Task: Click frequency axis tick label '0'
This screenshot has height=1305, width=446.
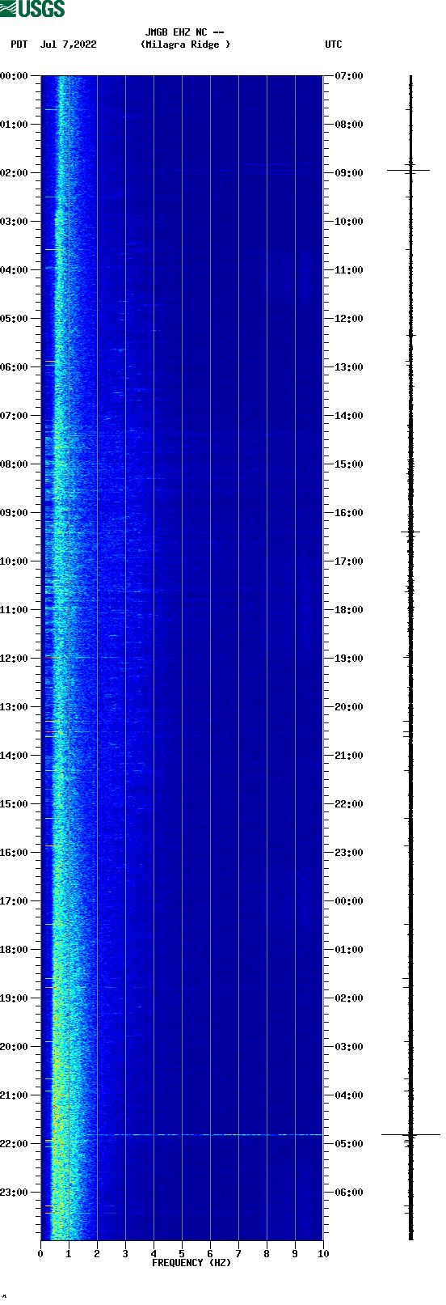Action: coord(40,1254)
